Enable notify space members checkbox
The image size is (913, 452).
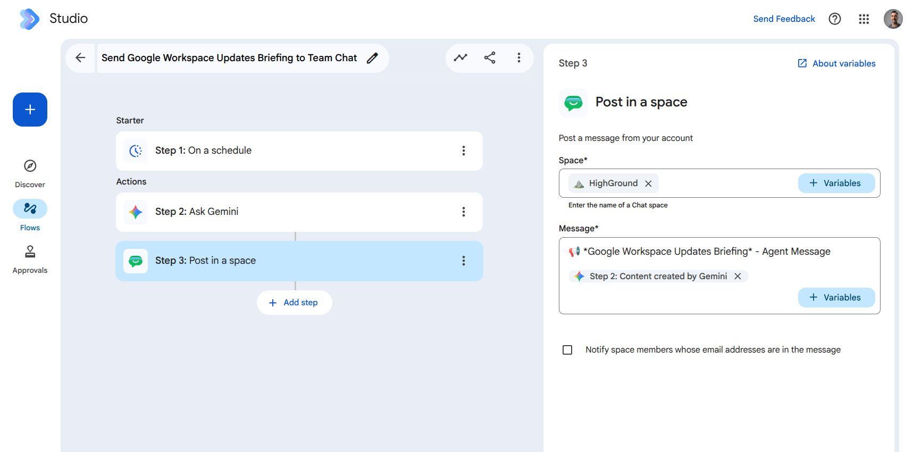pos(567,350)
